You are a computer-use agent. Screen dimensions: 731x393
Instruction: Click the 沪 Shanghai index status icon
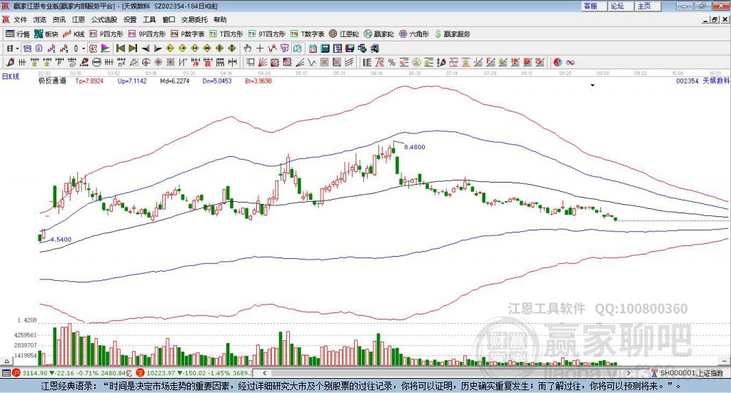coord(16,373)
